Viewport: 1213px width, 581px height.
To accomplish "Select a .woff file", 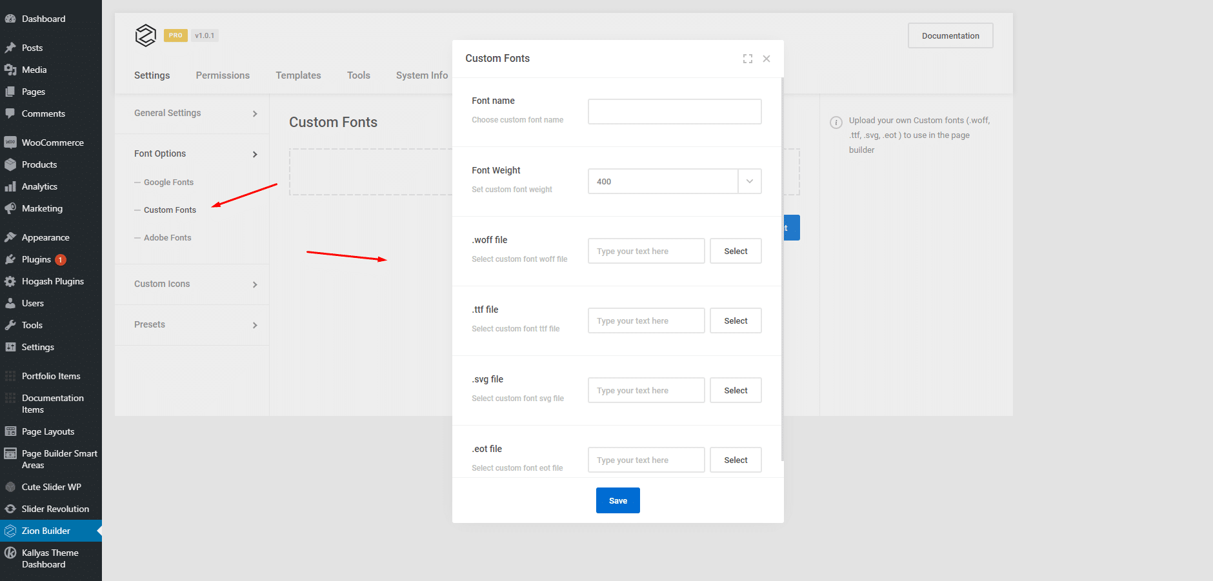I will tap(736, 251).
